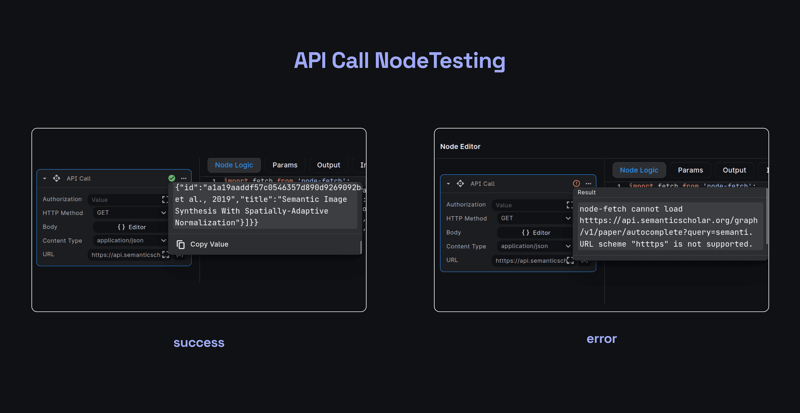Image resolution: width=800 pixels, height=413 pixels.
Task: Click the expand icon beside the success node URL field
Action: (166, 255)
